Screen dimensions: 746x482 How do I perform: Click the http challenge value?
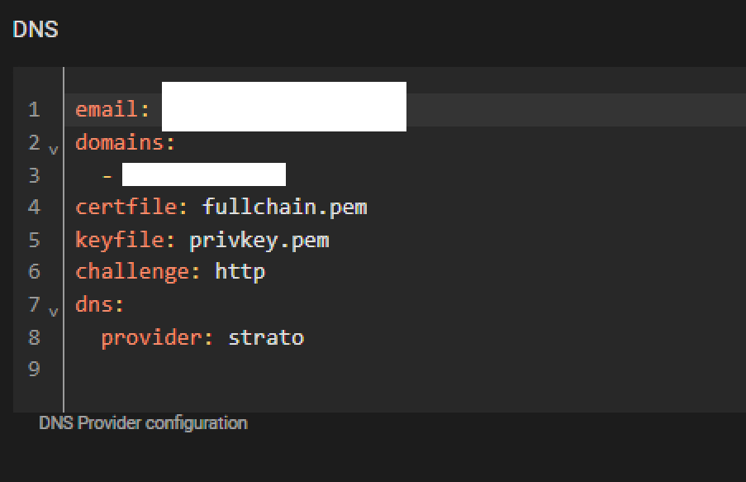coord(240,272)
